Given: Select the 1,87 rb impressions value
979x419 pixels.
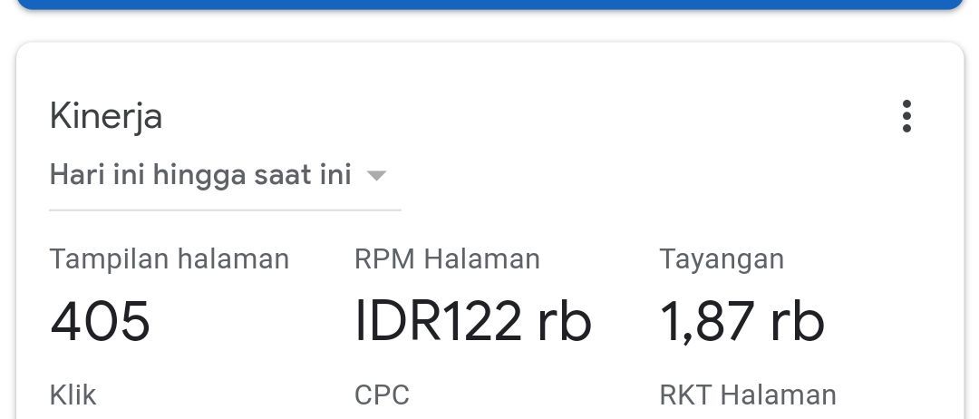Looking at the screenshot, I should pyautogui.click(x=742, y=321).
